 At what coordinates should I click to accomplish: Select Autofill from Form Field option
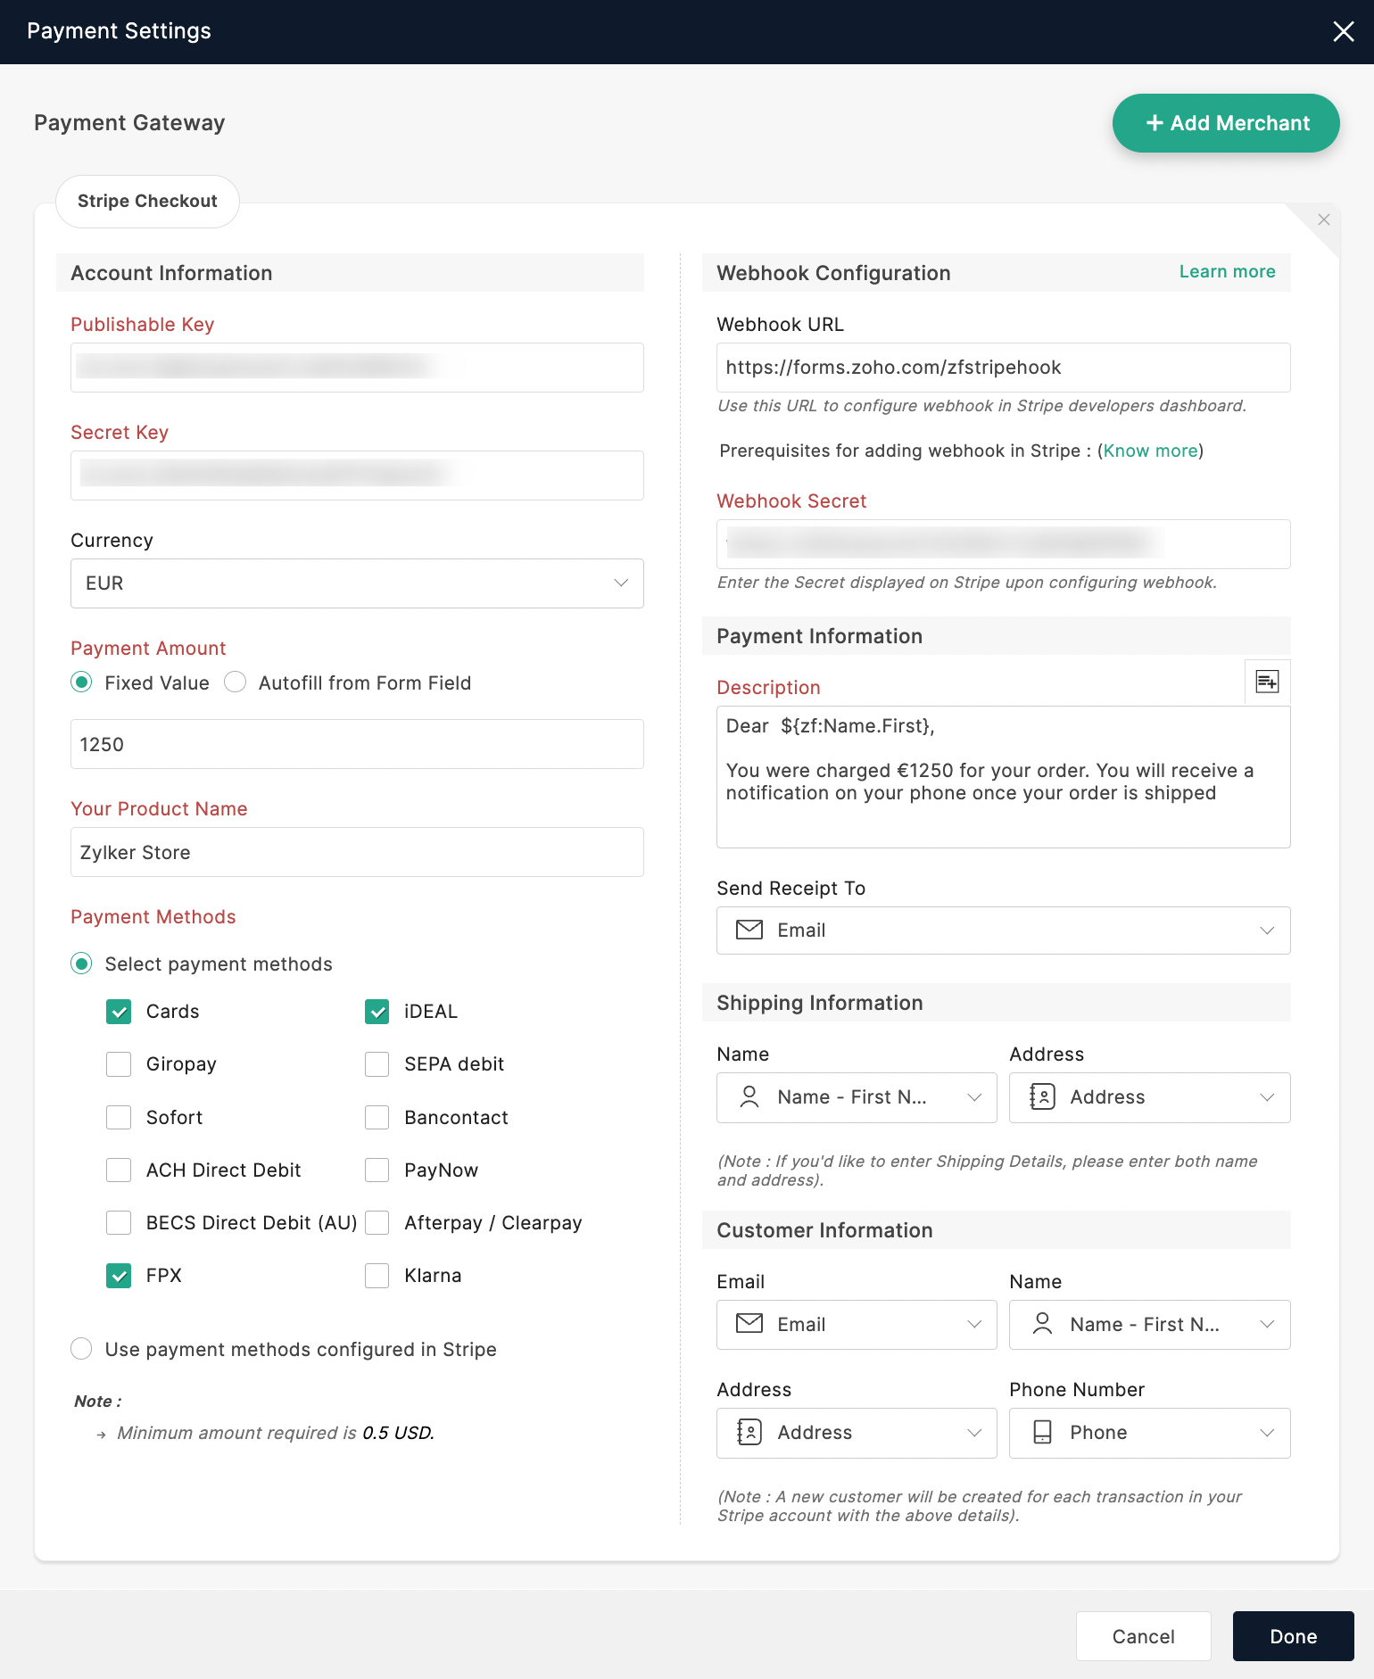236,682
